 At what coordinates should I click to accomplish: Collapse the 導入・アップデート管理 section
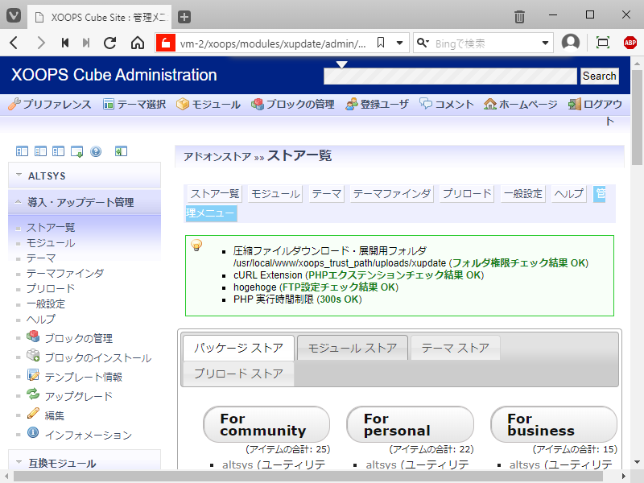[85, 202]
